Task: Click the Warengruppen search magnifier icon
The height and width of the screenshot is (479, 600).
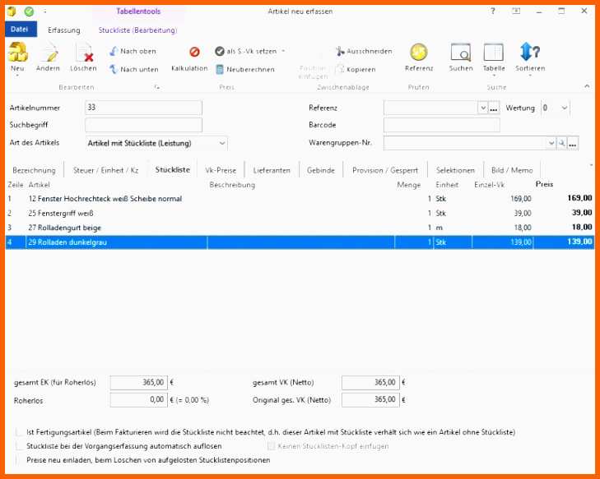Action: point(562,143)
